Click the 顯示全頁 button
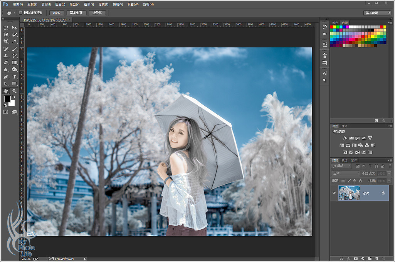395x262 pixels. [76, 13]
